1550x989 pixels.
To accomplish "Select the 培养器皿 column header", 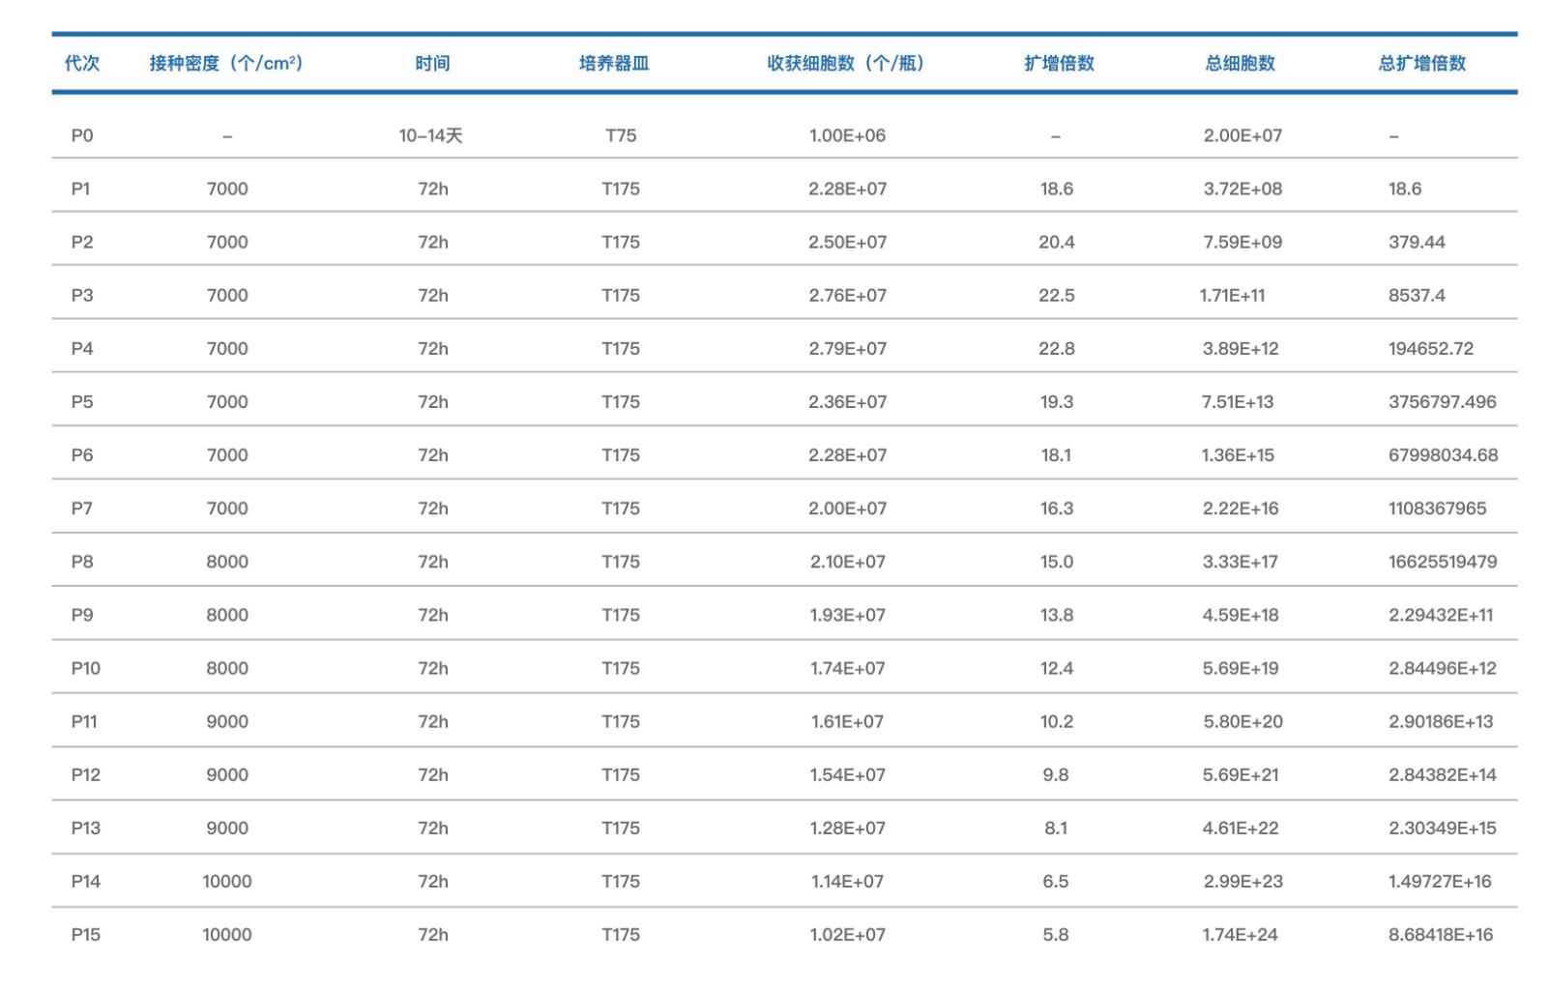I will click(614, 64).
